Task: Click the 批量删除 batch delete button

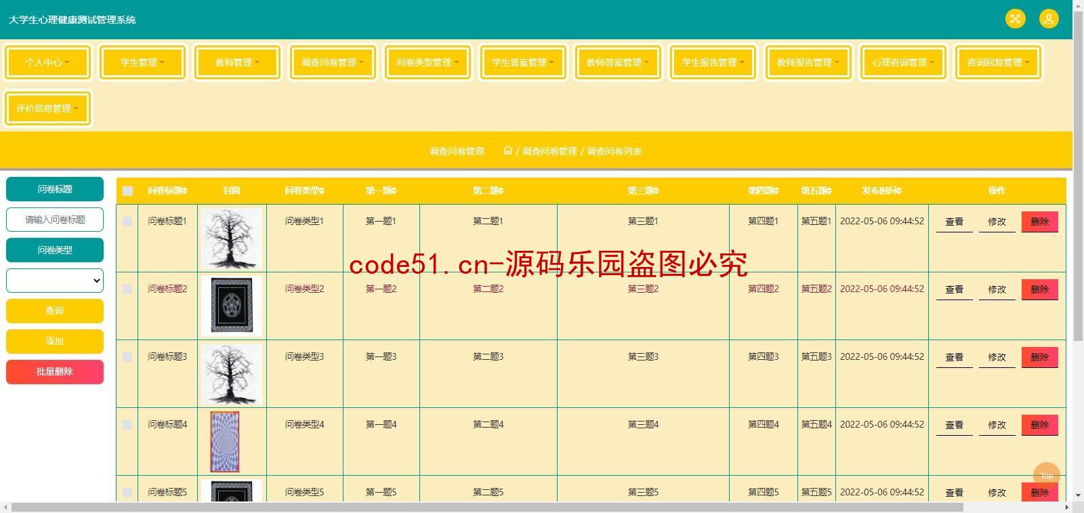Action: [x=55, y=371]
